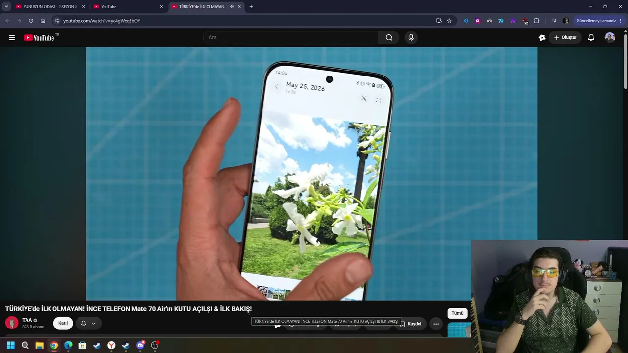Mute the playing tab via speaker icon

point(231,7)
